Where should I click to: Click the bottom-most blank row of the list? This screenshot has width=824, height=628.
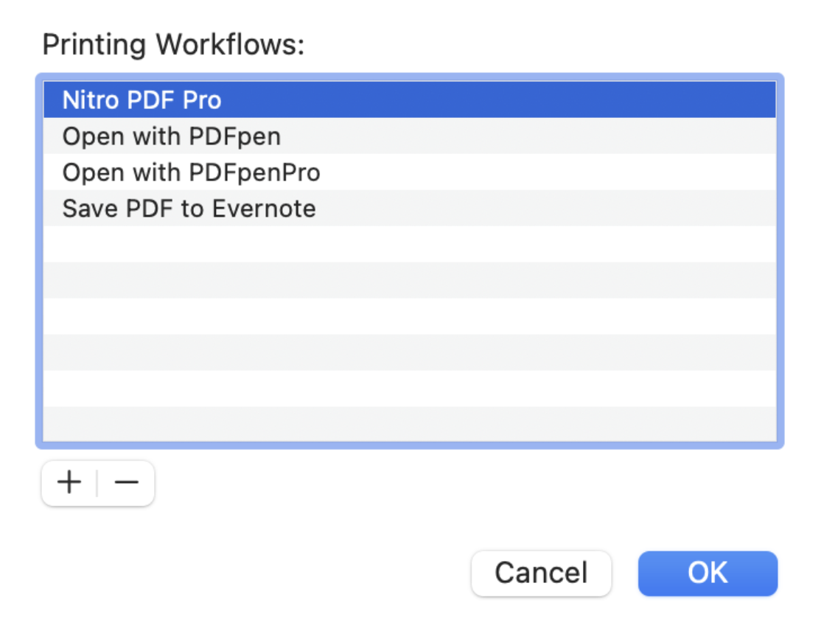pyautogui.click(x=409, y=424)
